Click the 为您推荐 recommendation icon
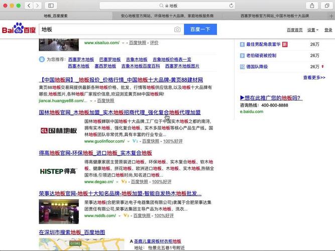Screen dimensions: 335x251 pos(42,59)
